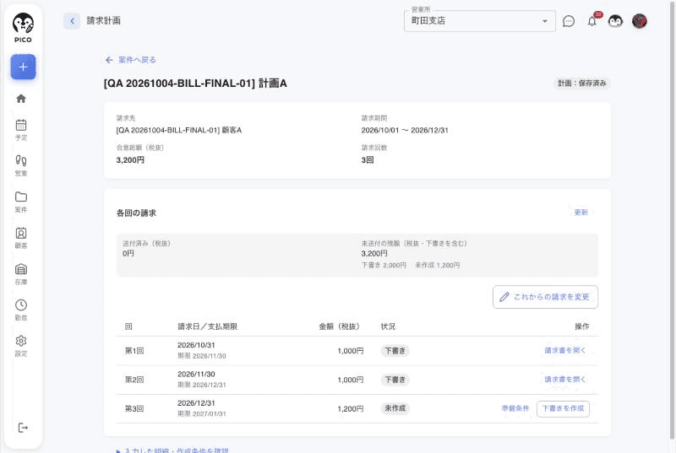Click the 計画：保存済み status badge
The image size is (676, 453).
pyautogui.click(x=582, y=83)
